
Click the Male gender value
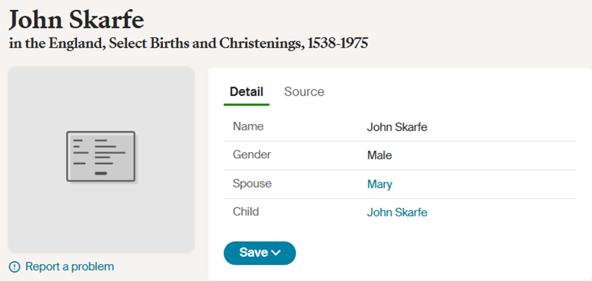click(379, 155)
